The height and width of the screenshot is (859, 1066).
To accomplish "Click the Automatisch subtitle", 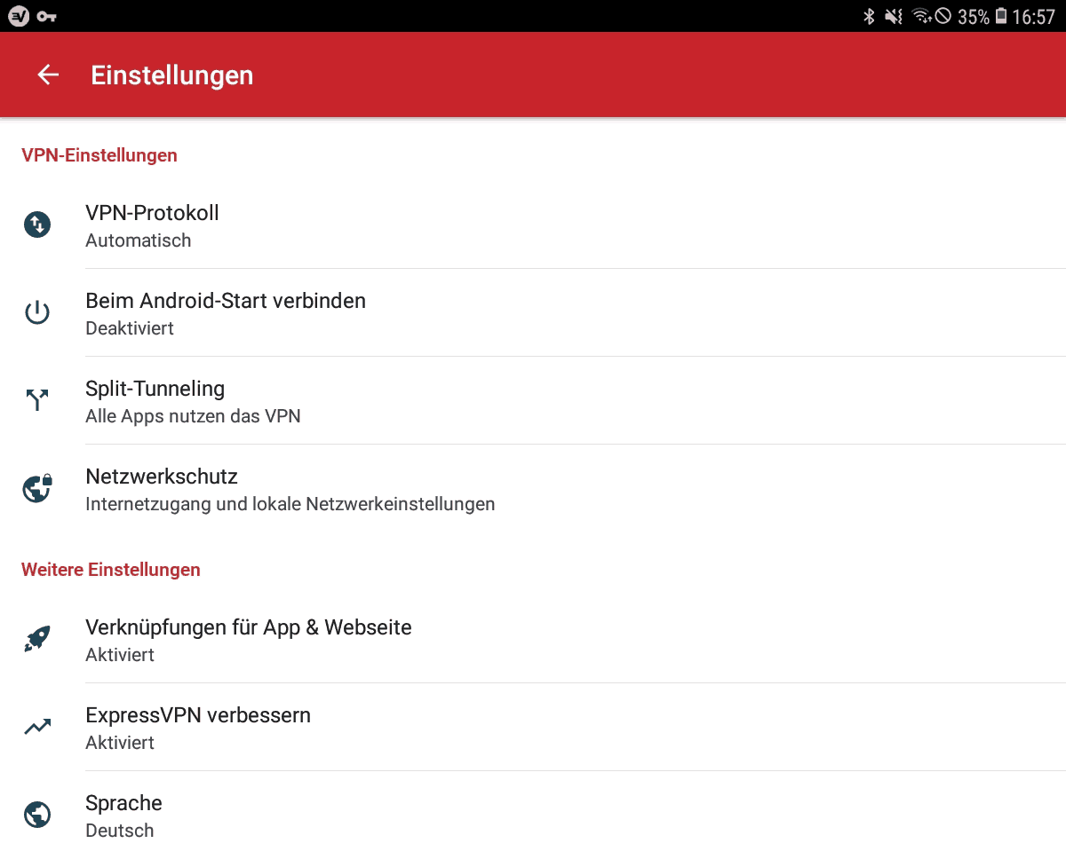I will [x=139, y=240].
